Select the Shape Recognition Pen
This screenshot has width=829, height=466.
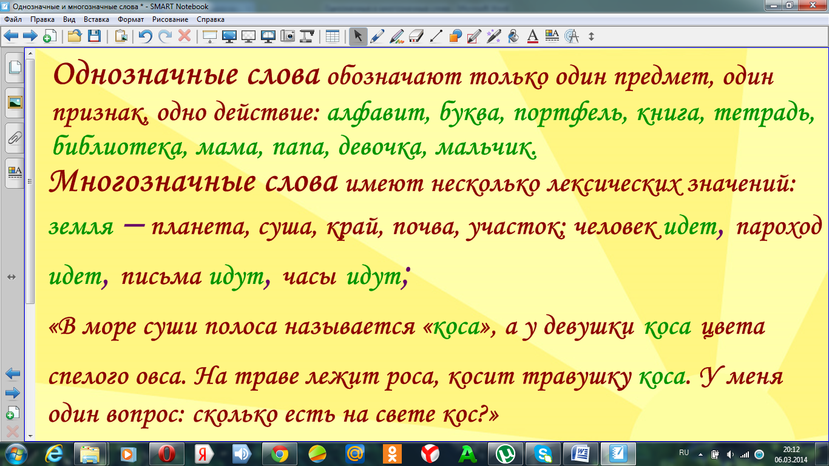[475, 36]
